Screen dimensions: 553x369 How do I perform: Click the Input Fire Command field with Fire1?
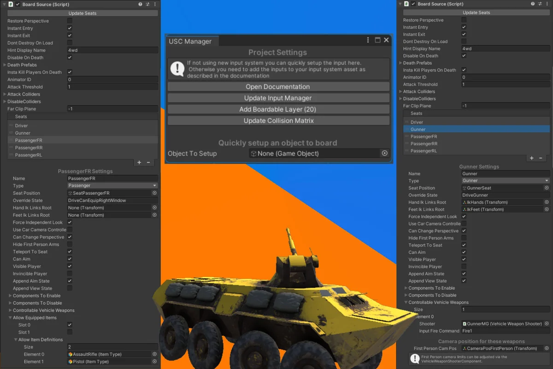click(x=505, y=331)
